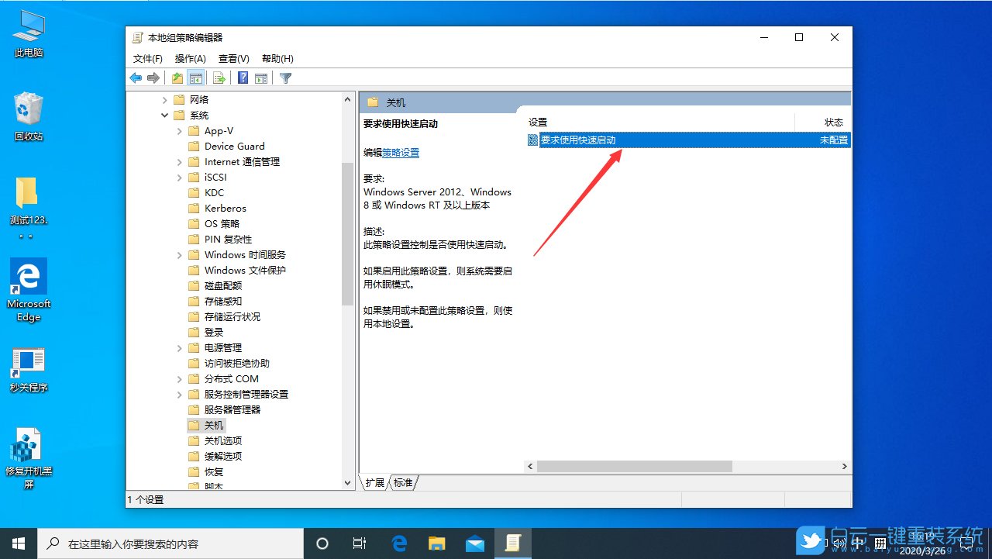Collapse the 系统 tree node
992x559 pixels.
[164, 115]
